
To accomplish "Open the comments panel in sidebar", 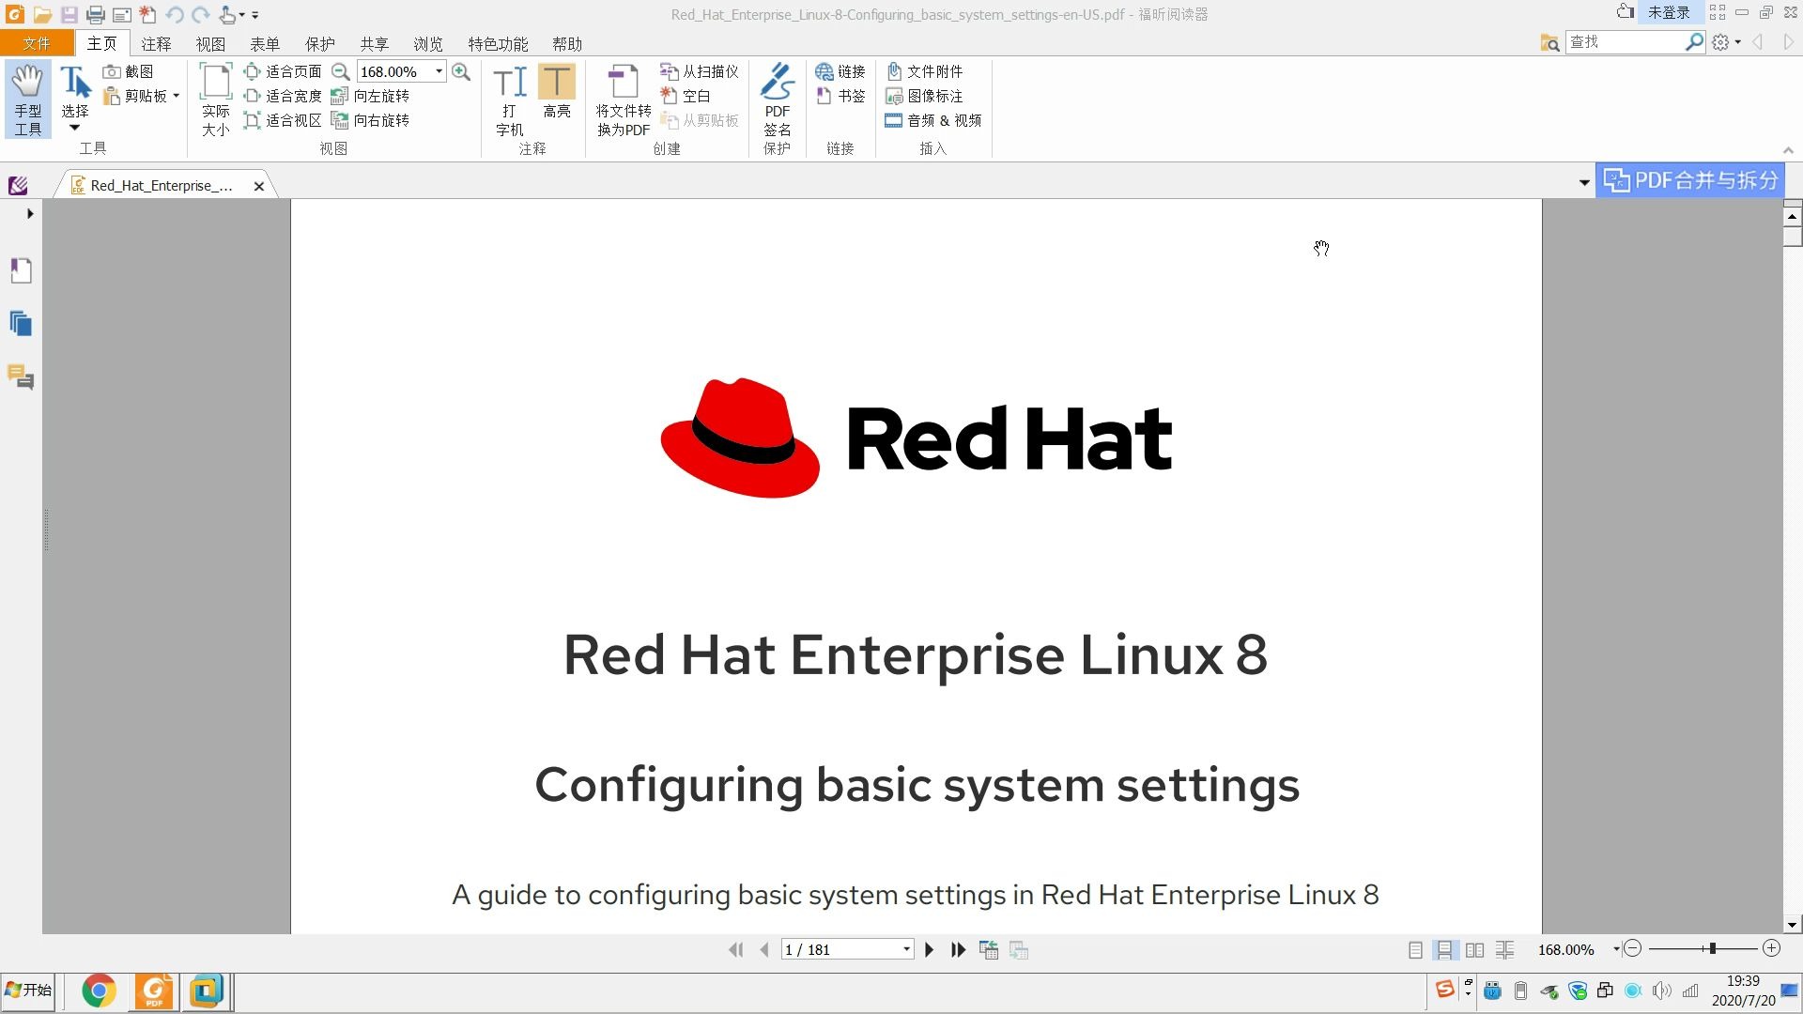I will coord(21,377).
